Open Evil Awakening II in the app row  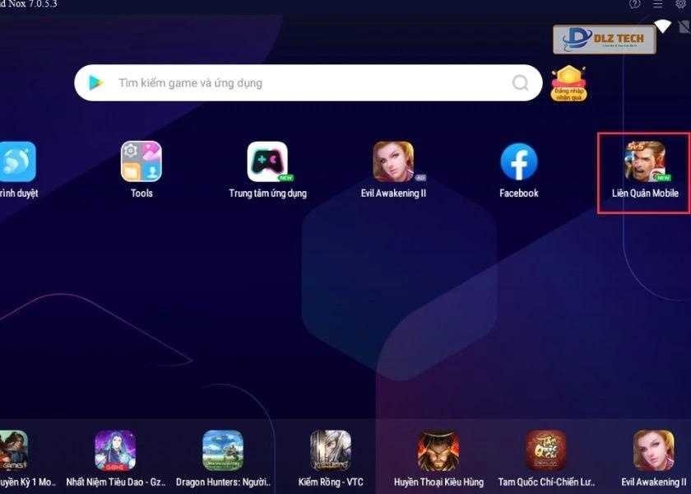[x=393, y=162]
